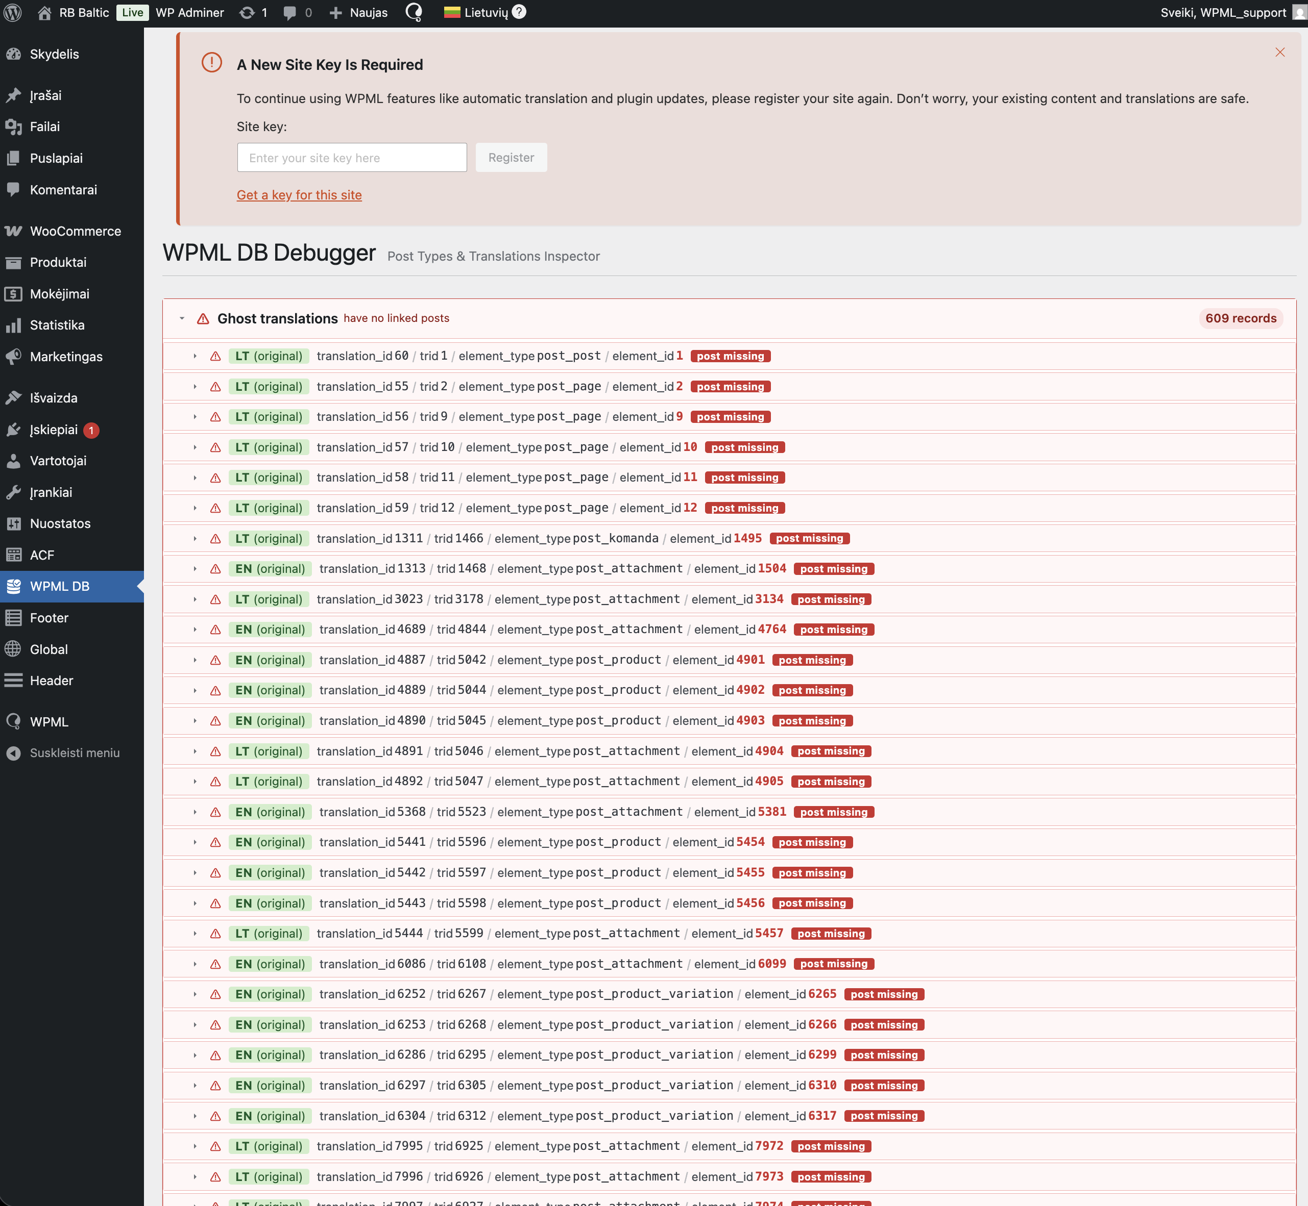Click the help question mark beside Lietuvių
1308x1206 pixels.
(519, 12)
